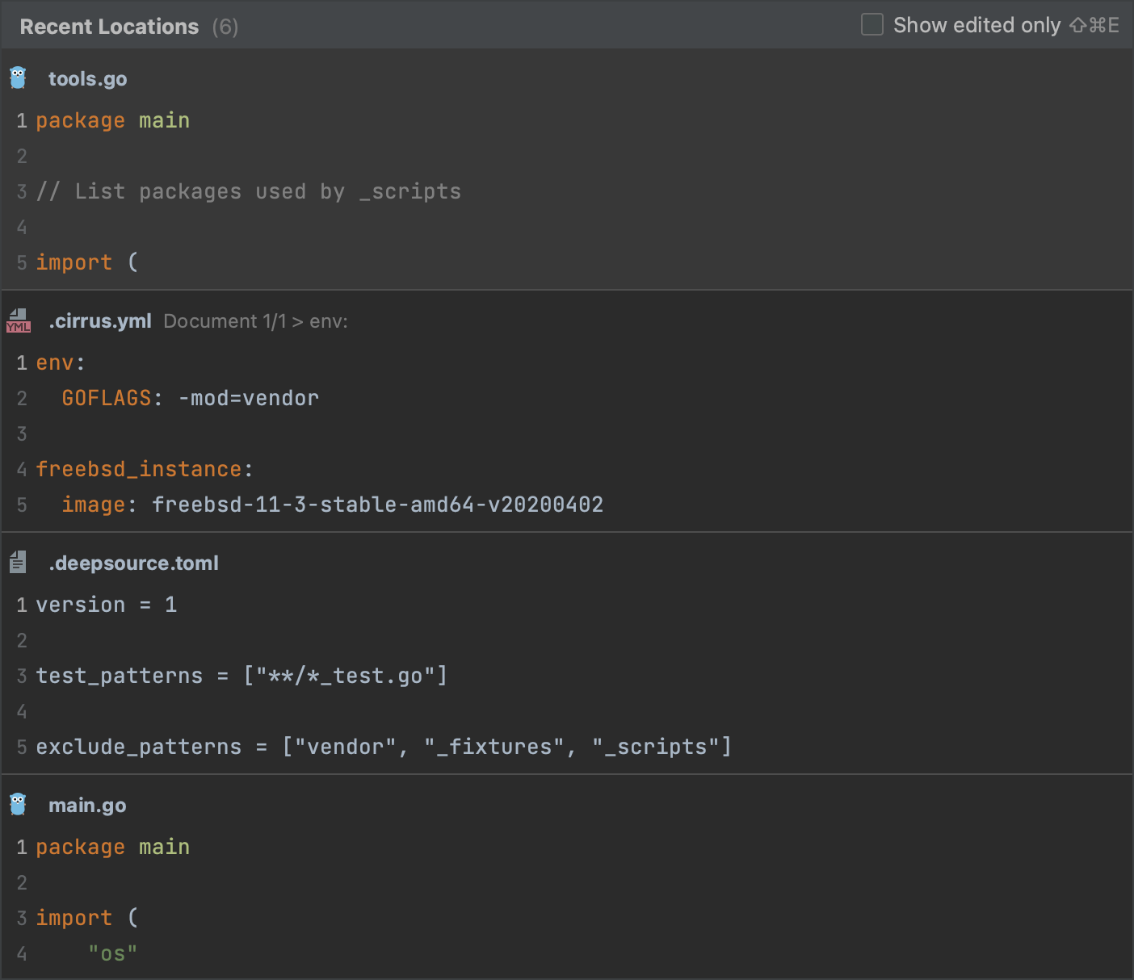The height and width of the screenshot is (980, 1134).
Task: Select the GOFLAGS: -mod=vendor line
Action: pyautogui.click(x=190, y=398)
